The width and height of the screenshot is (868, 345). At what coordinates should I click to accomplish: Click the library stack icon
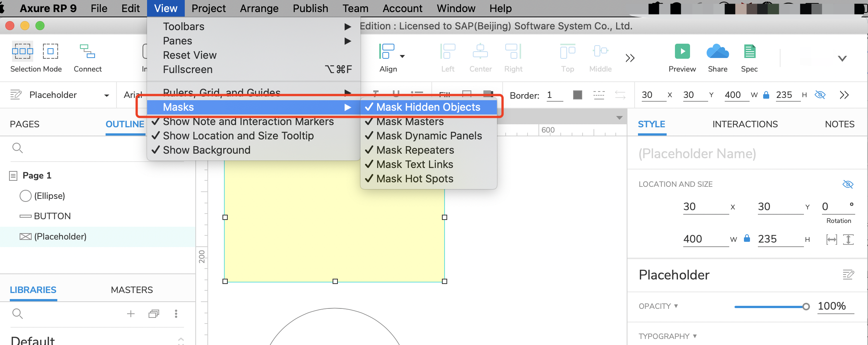[x=154, y=314]
